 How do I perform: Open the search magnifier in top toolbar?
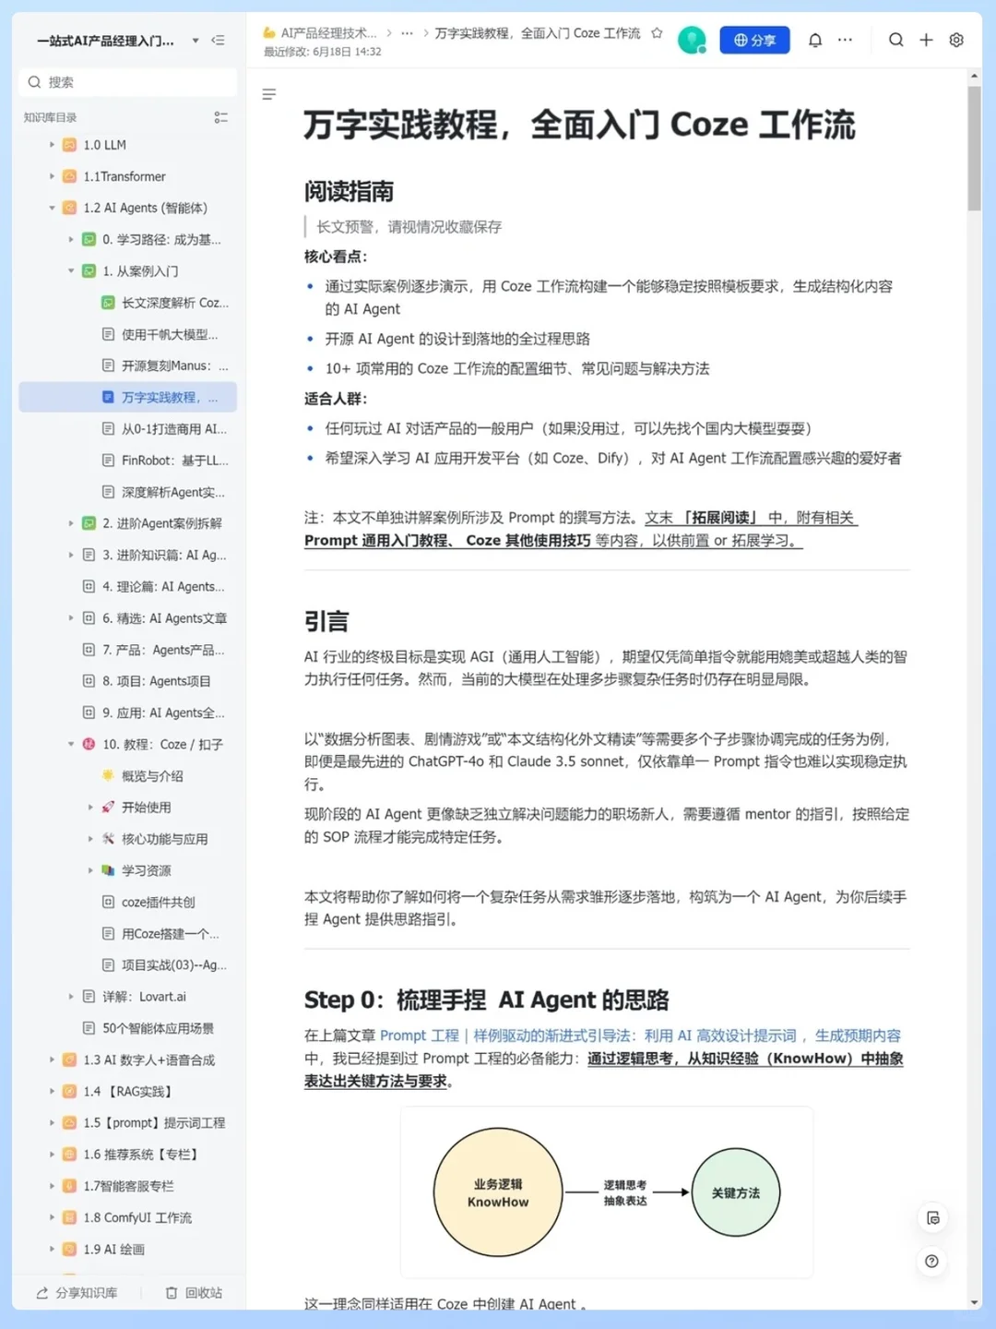(895, 41)
